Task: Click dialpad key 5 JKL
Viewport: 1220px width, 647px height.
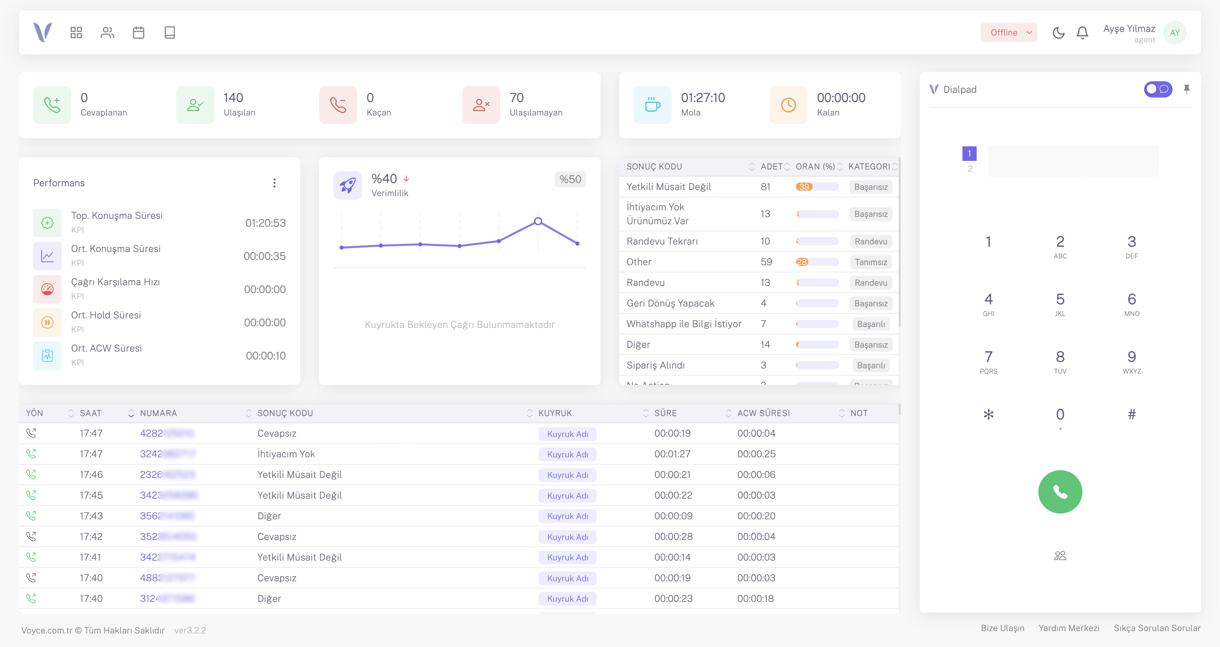Action: [1060, 304]
